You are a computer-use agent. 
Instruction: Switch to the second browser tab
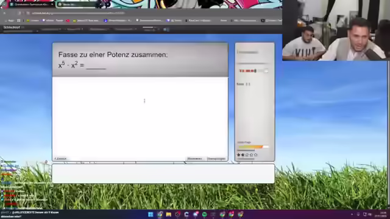click(x=77, y=4)
